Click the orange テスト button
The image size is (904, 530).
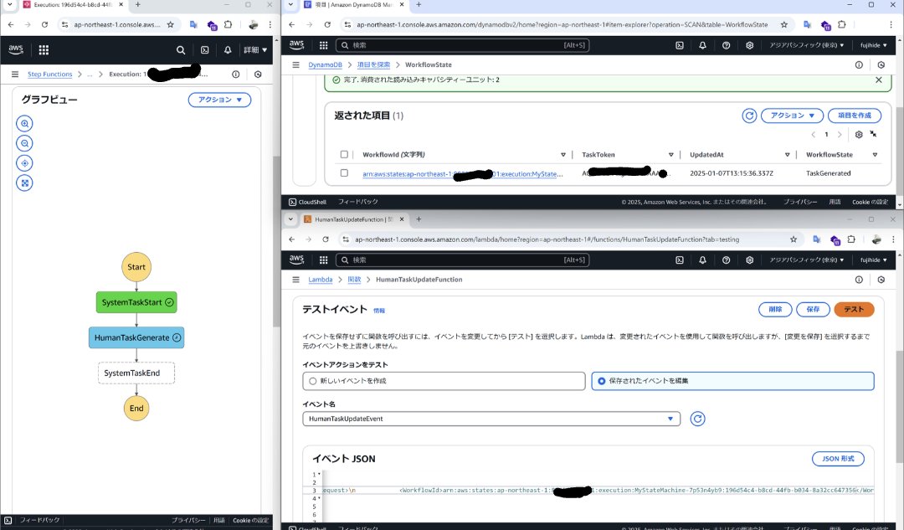point(854,309)
